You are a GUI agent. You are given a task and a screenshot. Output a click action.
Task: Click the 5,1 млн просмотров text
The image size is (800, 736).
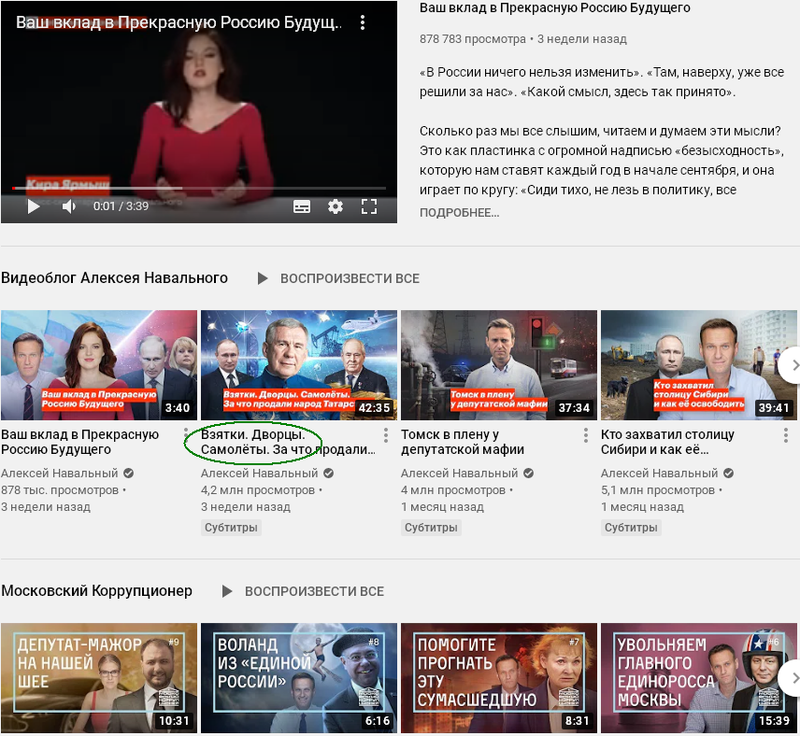(658, 490)
